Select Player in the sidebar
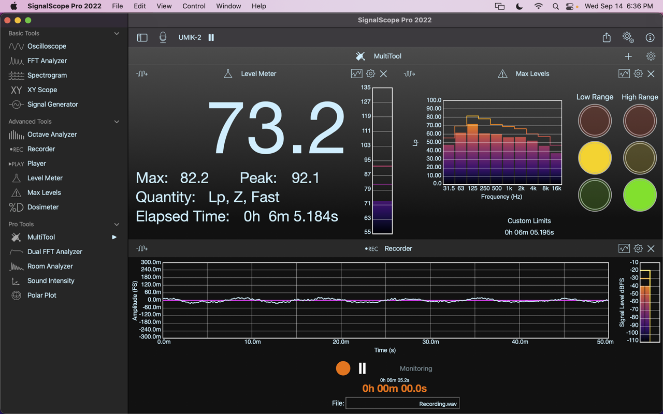663x414 pixels. click(x=36, y=163)
